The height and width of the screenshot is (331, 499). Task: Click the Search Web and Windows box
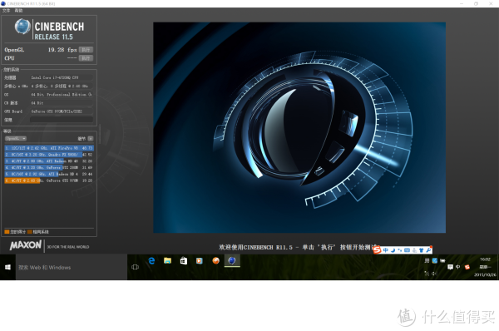click(x=72, y=267)
